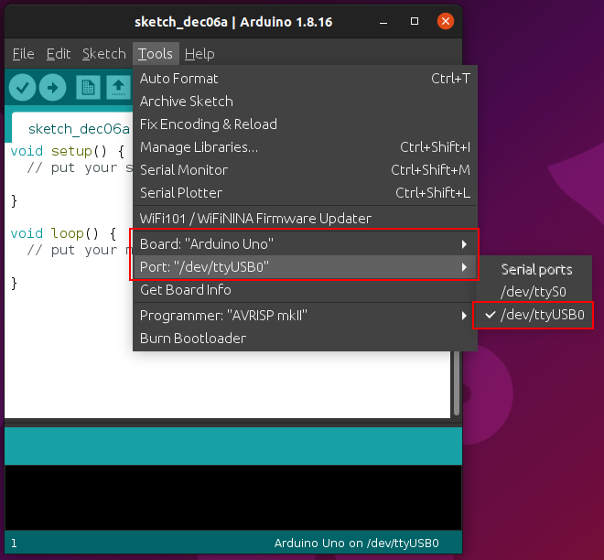The height and width of the screenshot is (560, 604).
Task: Open the Sketch menu
Action: [104, 54]
